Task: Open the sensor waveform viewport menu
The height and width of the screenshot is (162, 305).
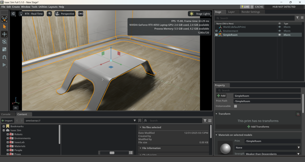Action: [x=81, y=14]
